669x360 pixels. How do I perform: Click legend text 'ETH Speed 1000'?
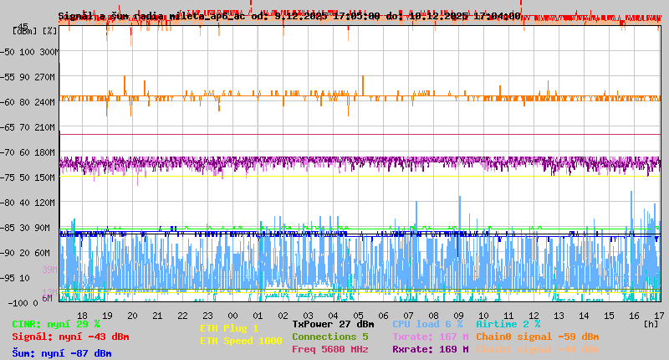click(241, 341)
